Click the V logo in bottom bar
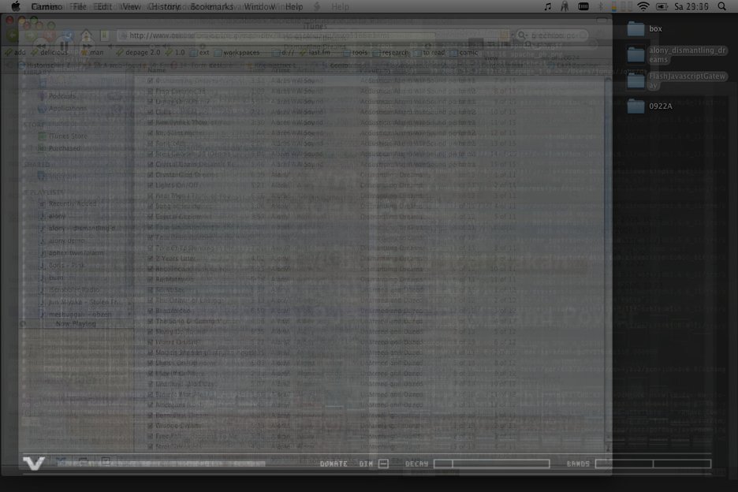 point(34,464)
